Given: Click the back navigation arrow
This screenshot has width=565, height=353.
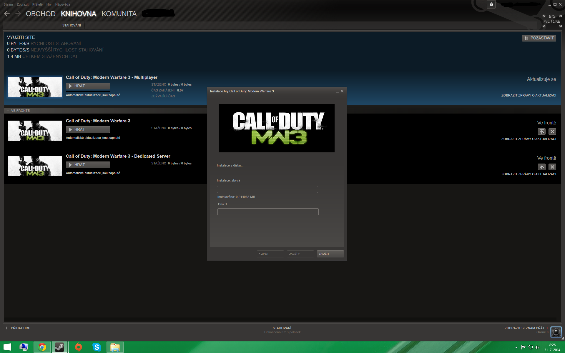Looking at the screenshot, I should [x=7, y=14].
